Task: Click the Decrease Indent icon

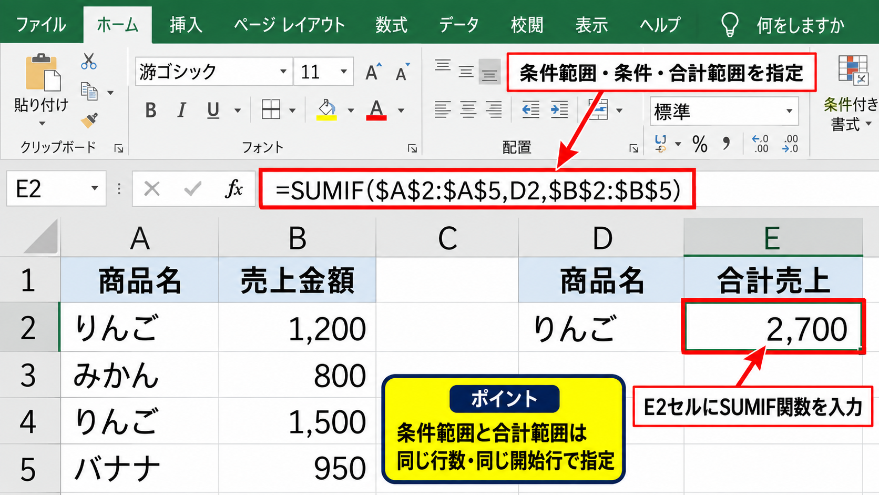Action: [x=530, y=109]
